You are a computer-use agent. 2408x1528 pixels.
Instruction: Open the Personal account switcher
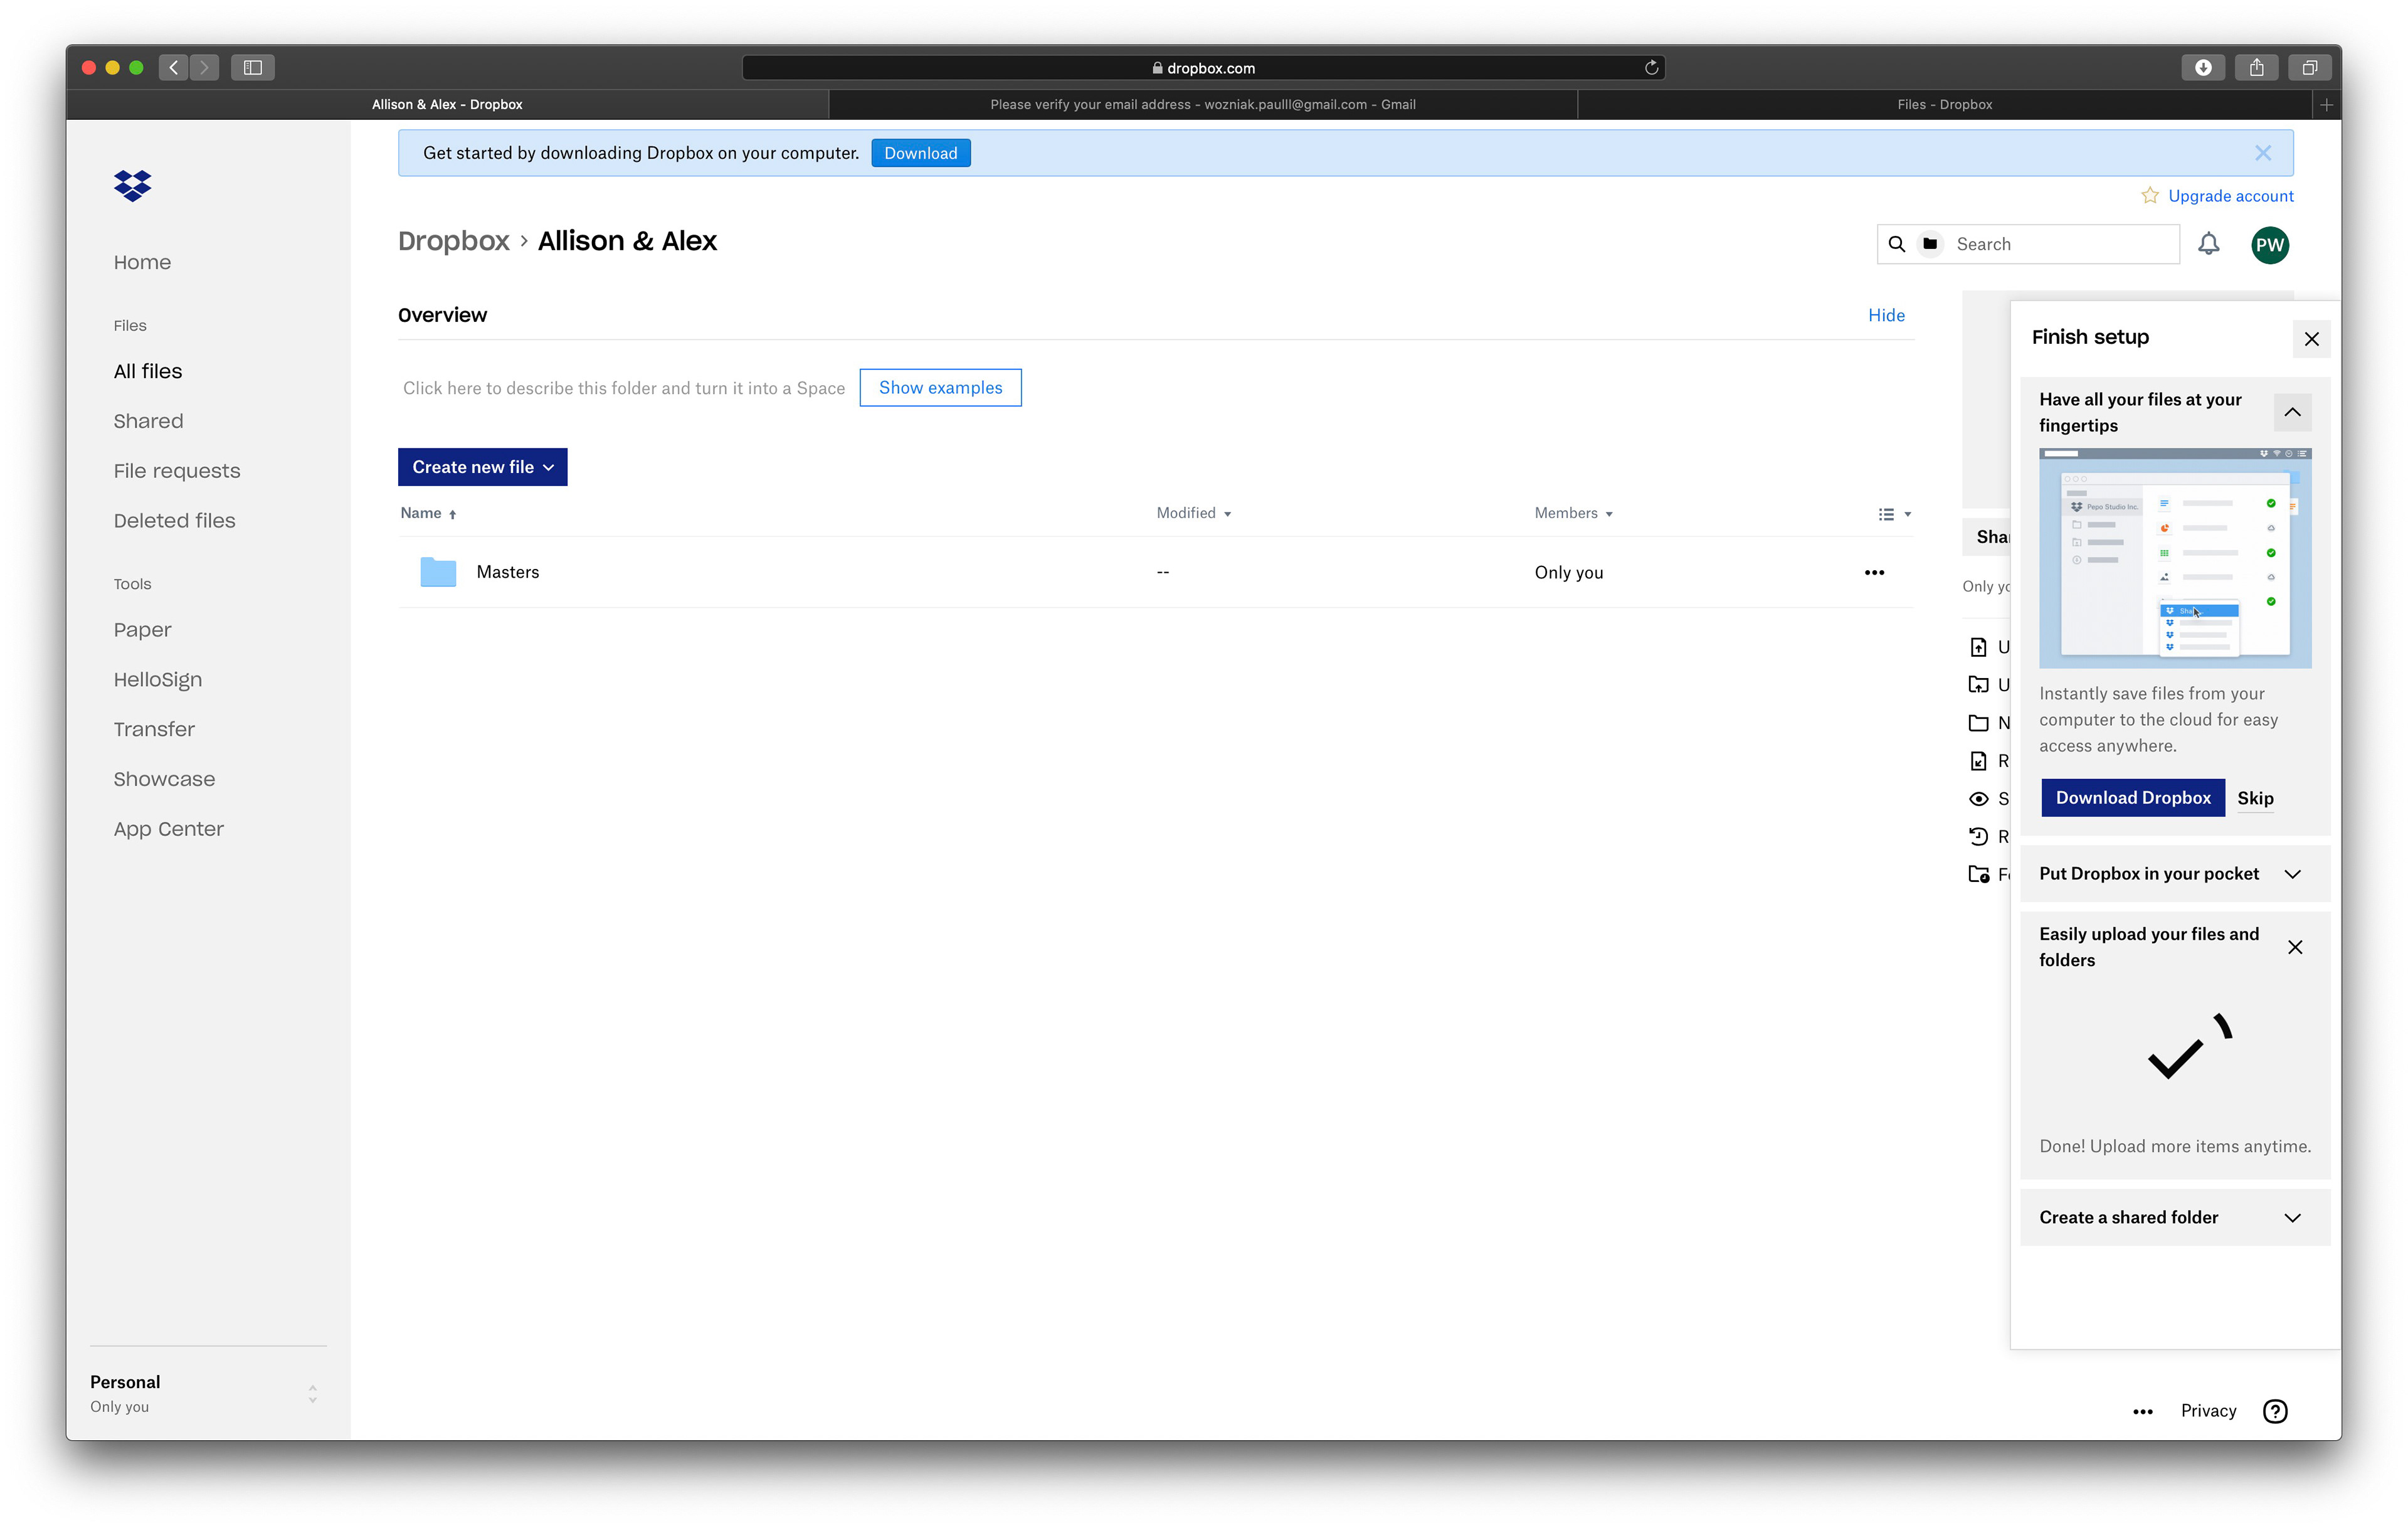[x=208, y=1393]
